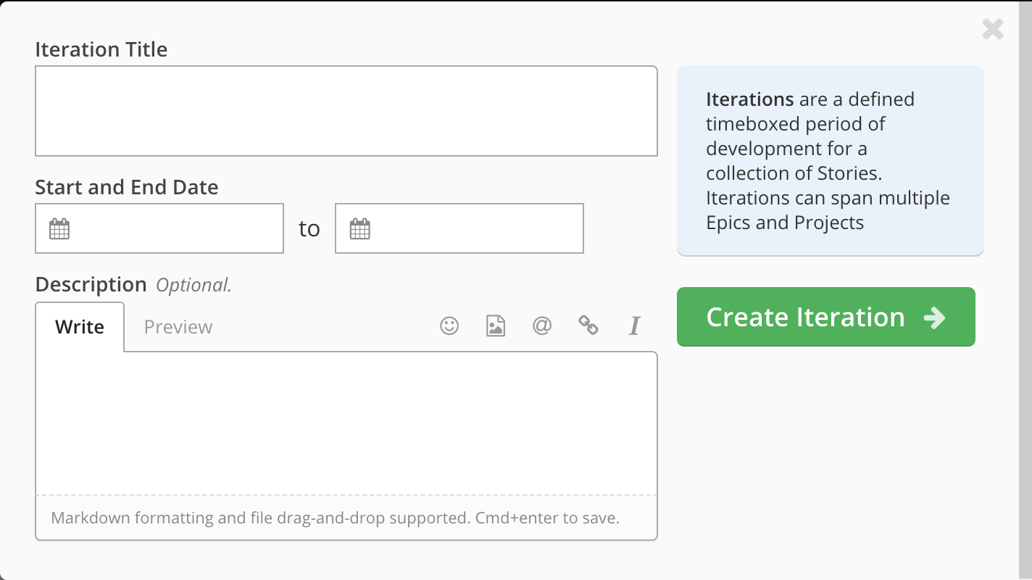The height and width of the screenshot is (580, 1032).
Task: Click the Create Iteration button text
Action: tap(805, 317)
